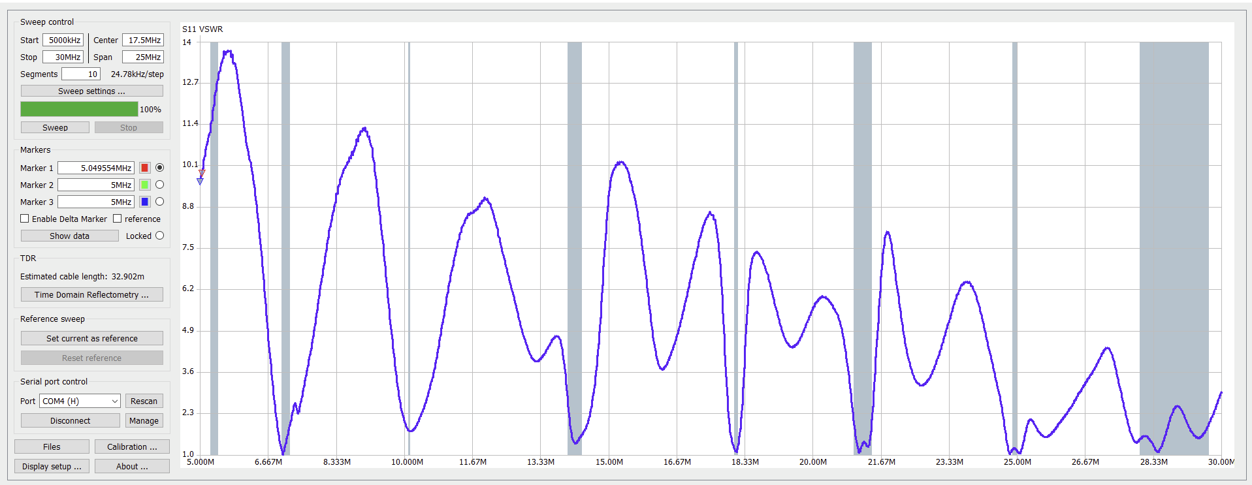Screen dimensions: 1252x485
Task: Click the Start frequency input field
Action: [63, 40]
